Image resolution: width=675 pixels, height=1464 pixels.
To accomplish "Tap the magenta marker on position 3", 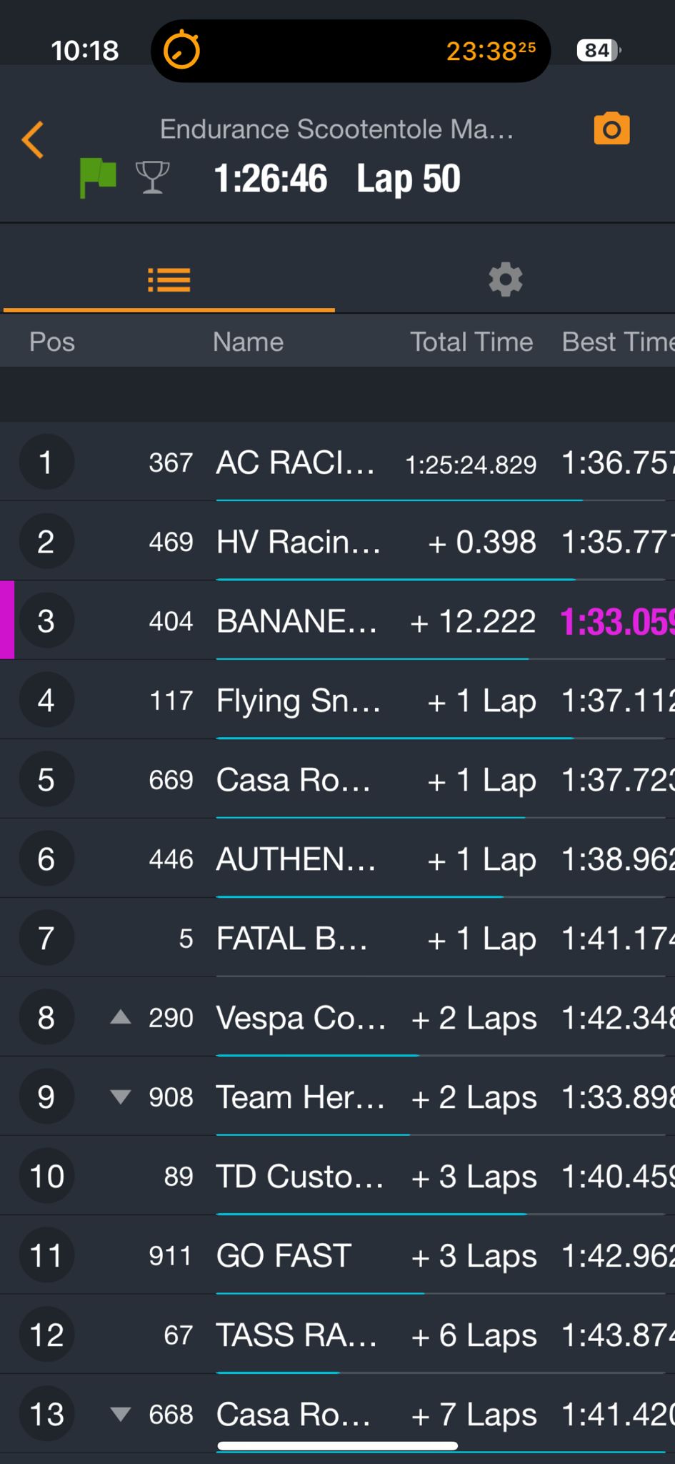I will (7, 620).
